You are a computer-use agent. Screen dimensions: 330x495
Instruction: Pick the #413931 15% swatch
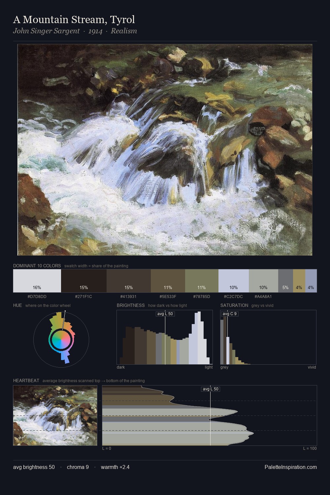tap(129, 281)
